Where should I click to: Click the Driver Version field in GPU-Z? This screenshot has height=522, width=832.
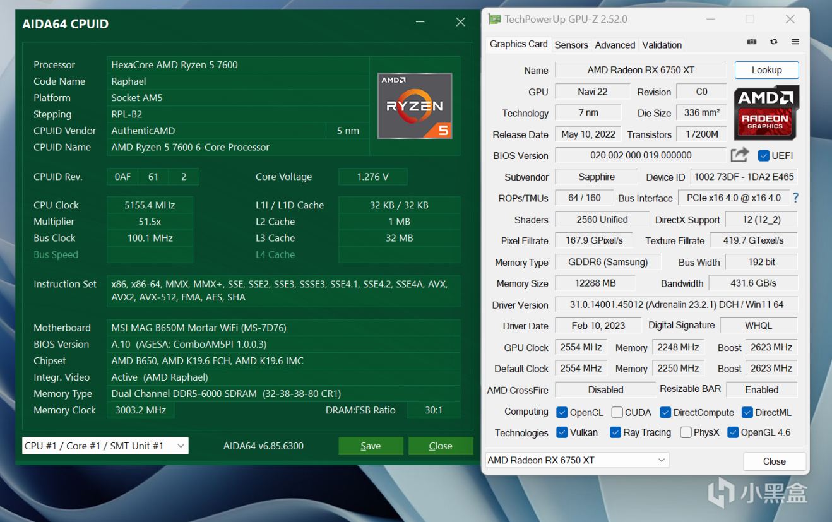676,305
